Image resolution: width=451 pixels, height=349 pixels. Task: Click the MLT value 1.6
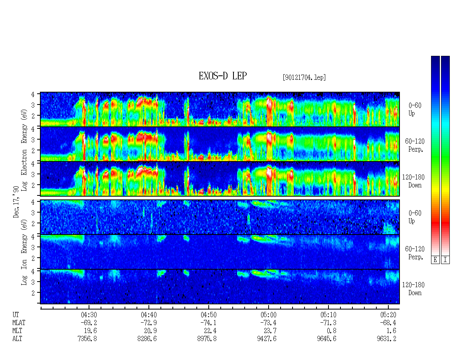(392, 331)
